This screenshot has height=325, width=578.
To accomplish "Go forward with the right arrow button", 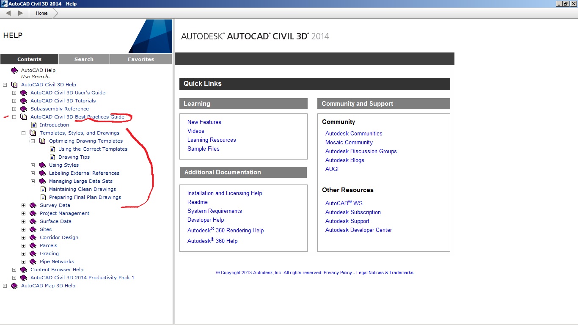I will click(20, 13).
